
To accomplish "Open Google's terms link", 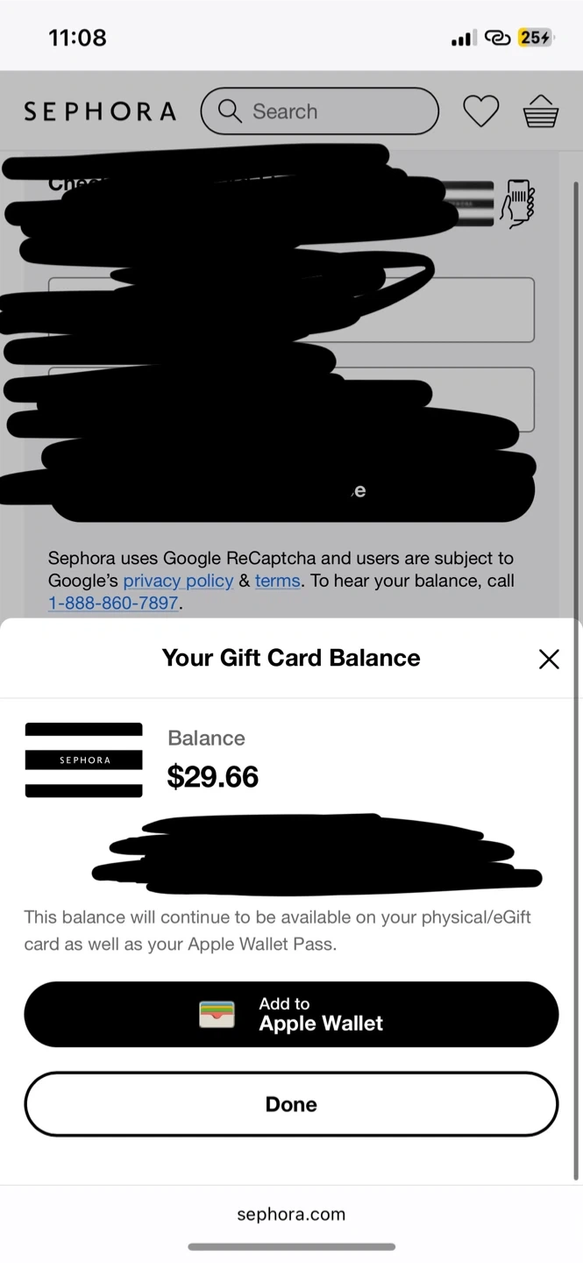I will coord(277,581).
